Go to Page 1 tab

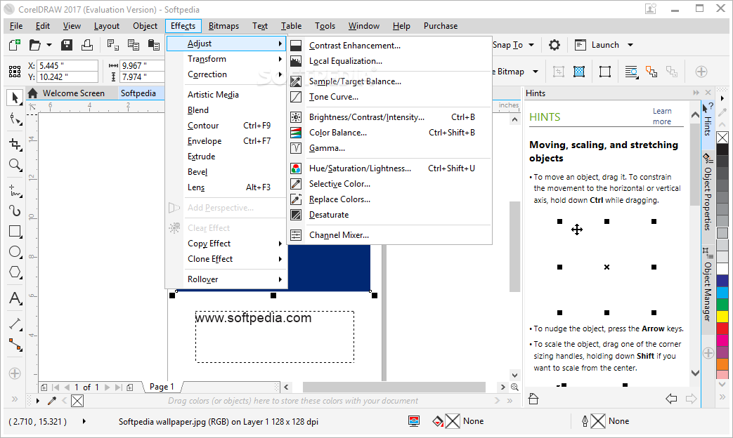click(162, 387)
